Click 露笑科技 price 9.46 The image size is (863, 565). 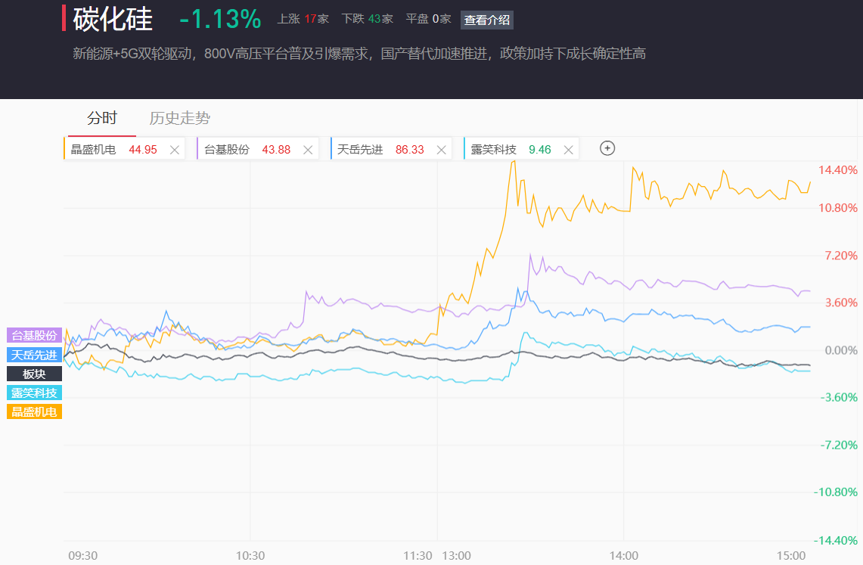[x=540, y=150]
